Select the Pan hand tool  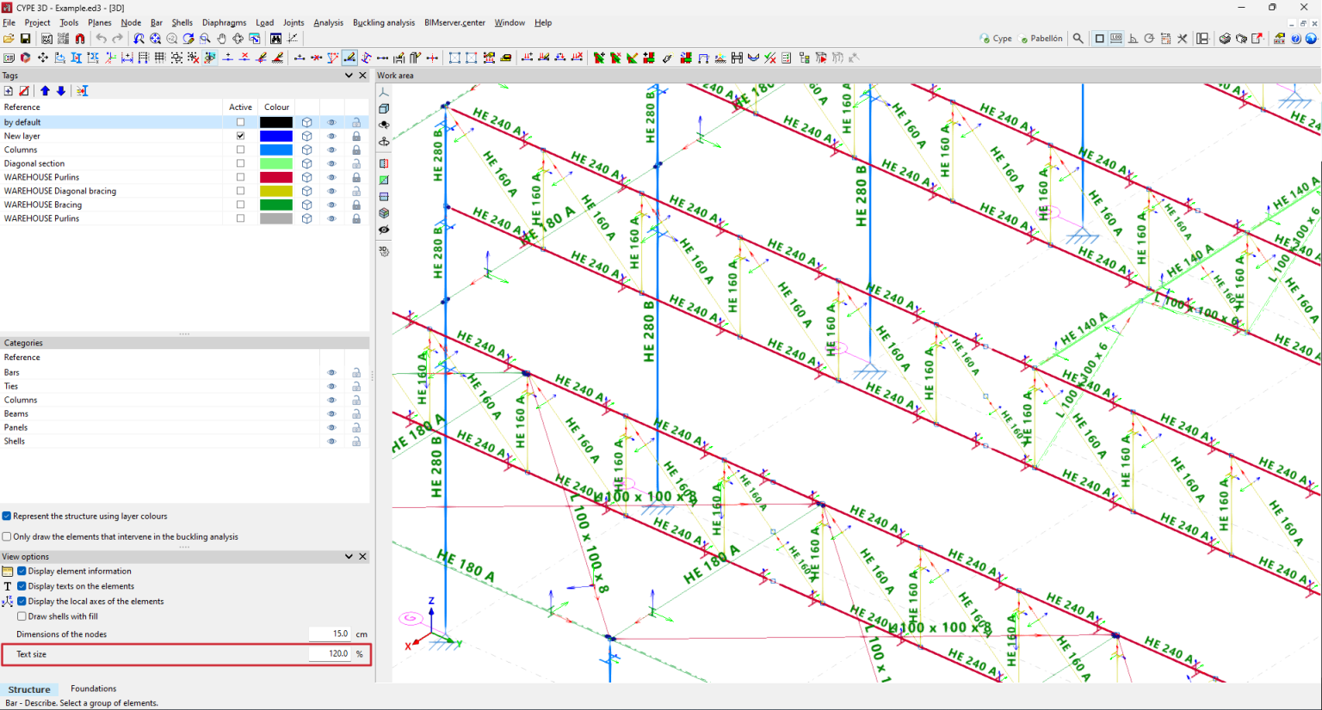tap(221, 39)
